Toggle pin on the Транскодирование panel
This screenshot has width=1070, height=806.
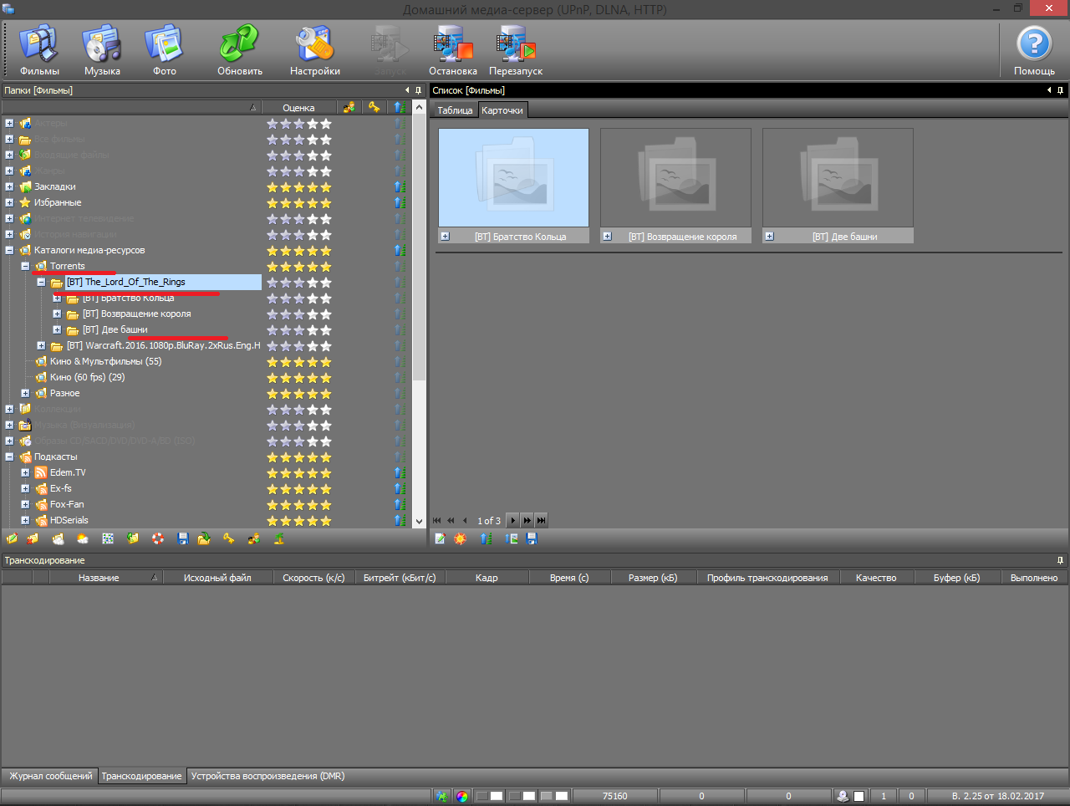[x=1060, y=560]
